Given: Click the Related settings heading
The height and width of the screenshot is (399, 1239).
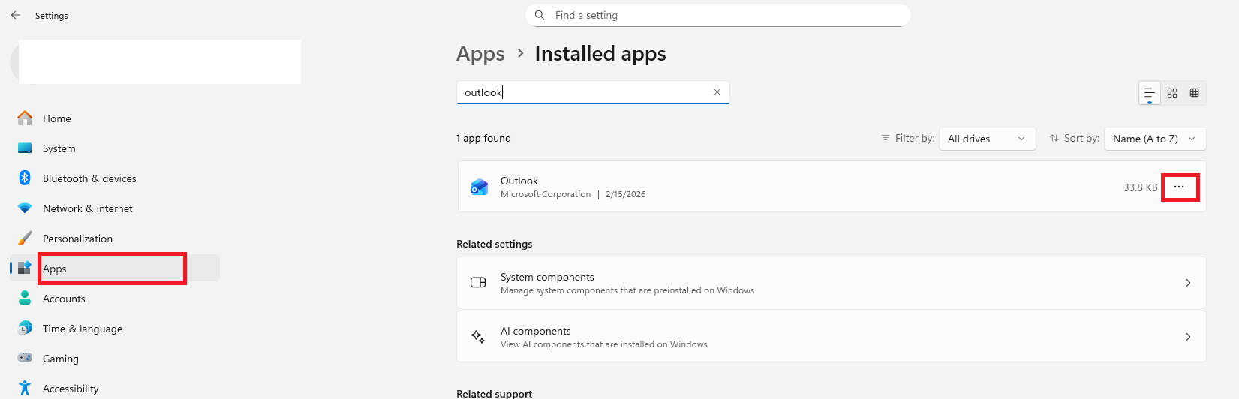Looking at the screenshot, I should click(x=495, y=244).
